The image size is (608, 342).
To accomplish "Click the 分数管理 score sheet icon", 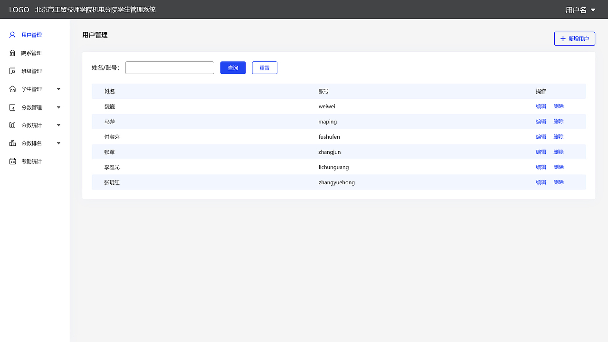I will click(12, 107).
